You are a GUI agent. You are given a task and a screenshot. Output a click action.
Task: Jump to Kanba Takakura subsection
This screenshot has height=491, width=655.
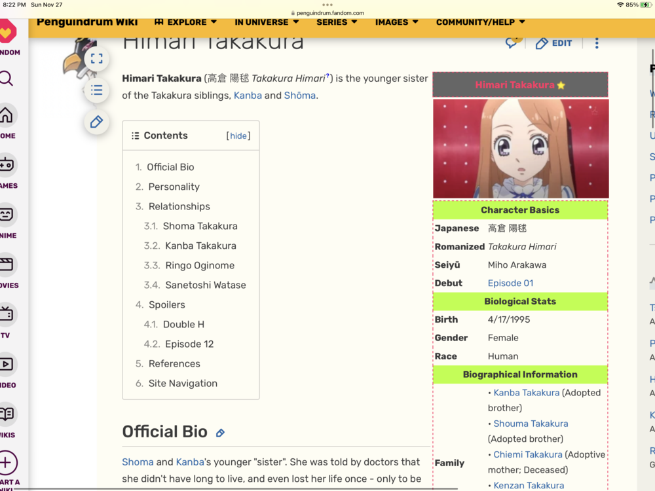(200, 245)
